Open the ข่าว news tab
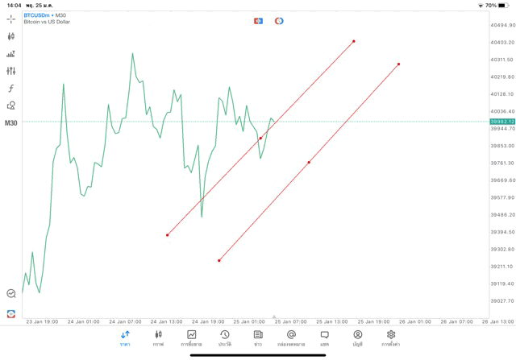The height and width of the screenshot is (360, 516). click(x=258, y=337)
